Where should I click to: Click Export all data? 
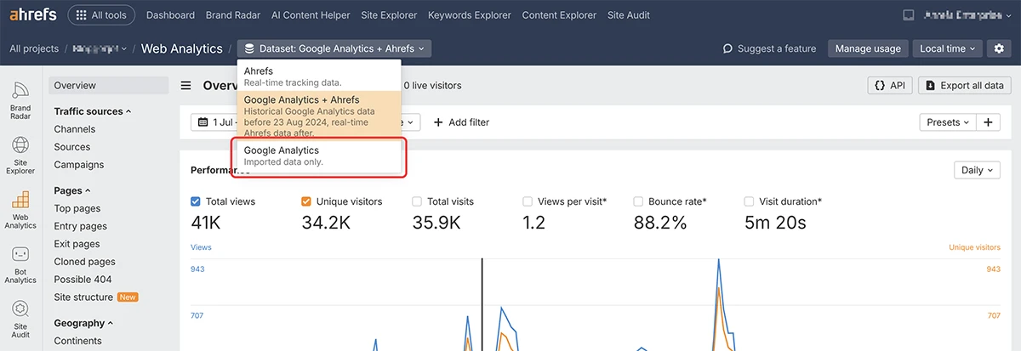[x=965, y=85]
